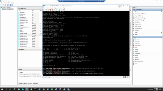Open Virtual Switch Manager action
Viewport: 163px width, 91px height.
141,18
